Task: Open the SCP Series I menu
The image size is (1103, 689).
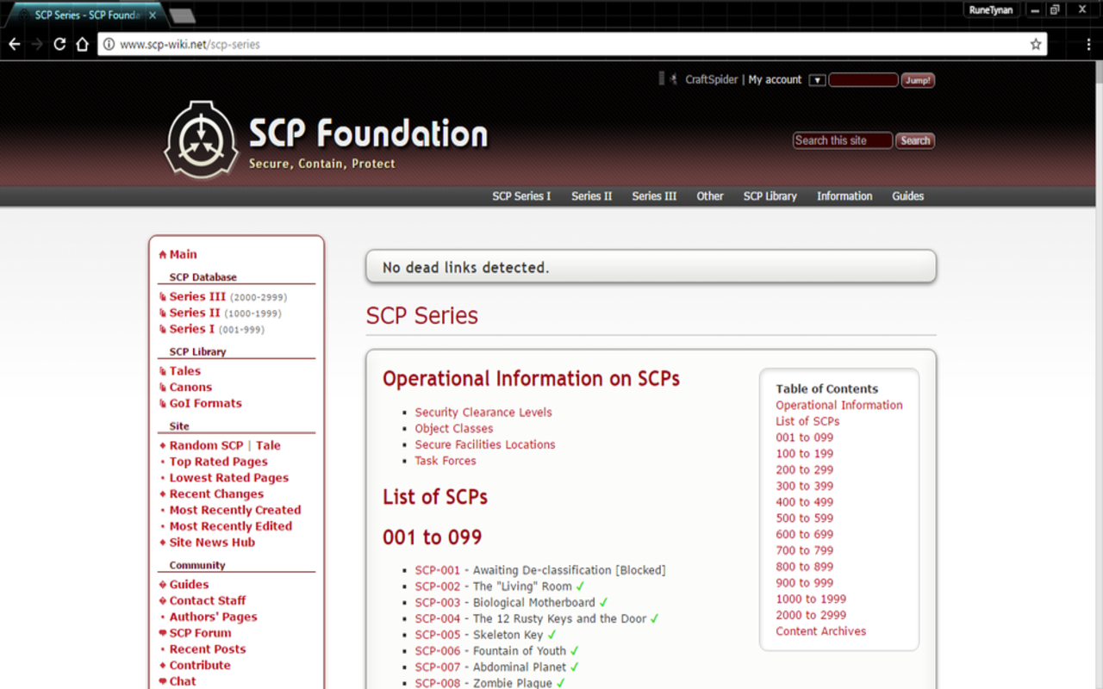Action: [x=521, y=196]
